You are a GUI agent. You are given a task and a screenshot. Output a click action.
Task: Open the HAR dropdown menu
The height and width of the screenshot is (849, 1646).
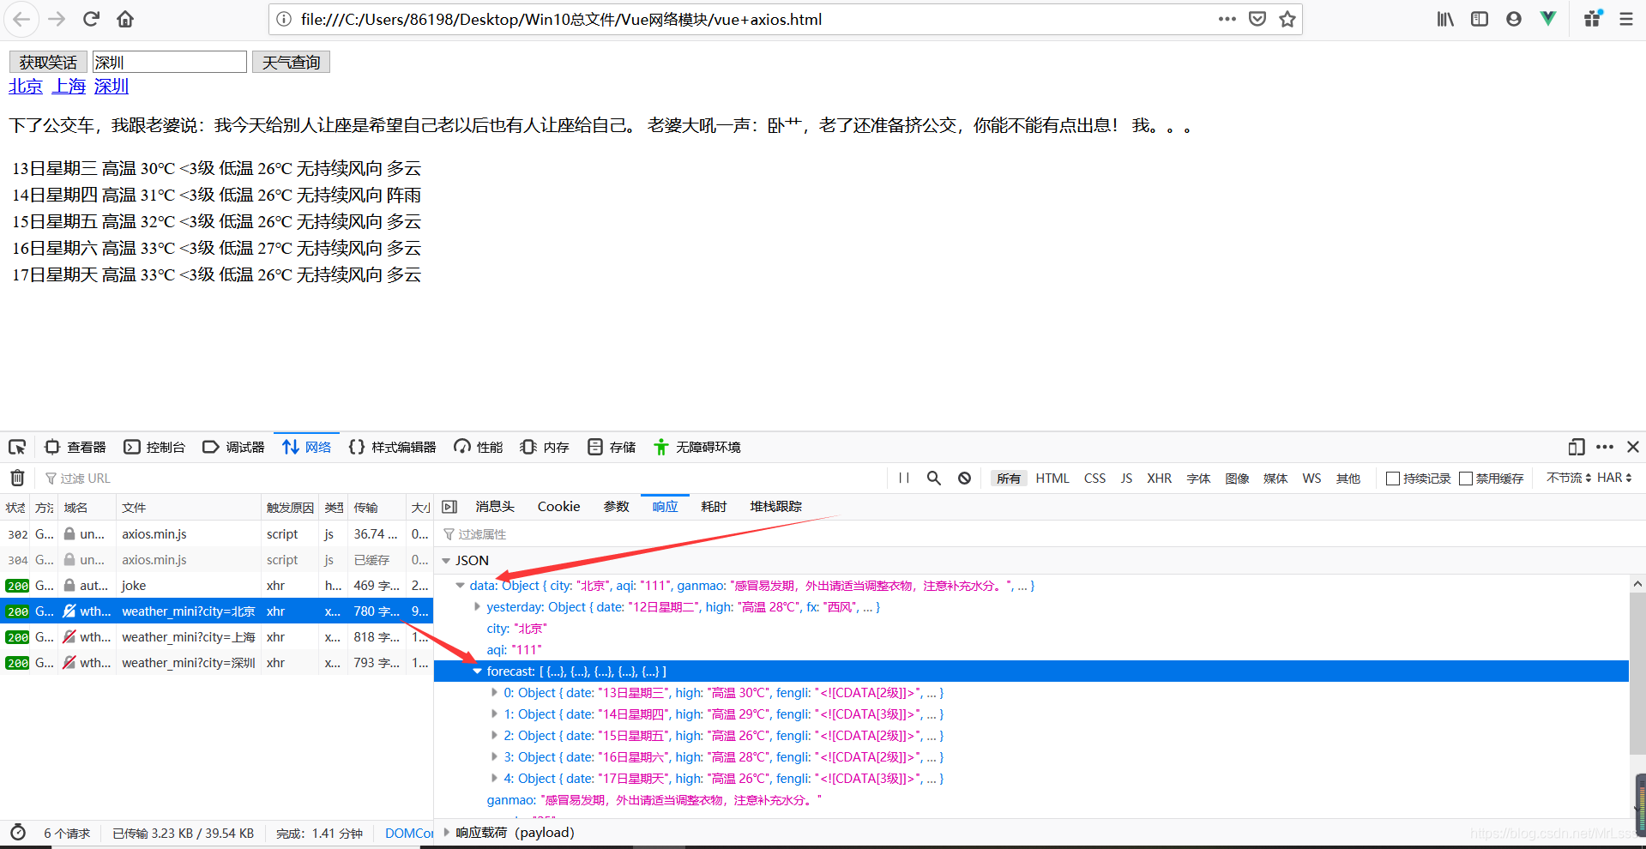click(1614, 478)
